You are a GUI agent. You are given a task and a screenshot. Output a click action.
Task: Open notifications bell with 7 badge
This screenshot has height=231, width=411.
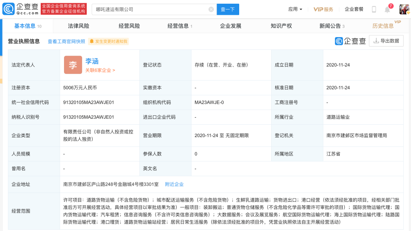click(388, 9)
